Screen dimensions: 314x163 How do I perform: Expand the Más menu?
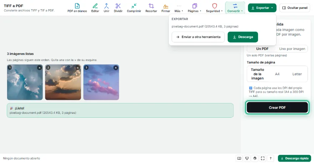click(x=179, y=8)
